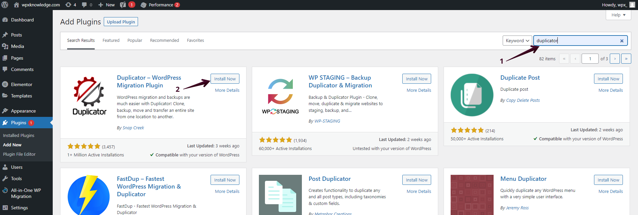This screenshot has width=638, height=215.
Task: Click the WordPress logo in admin bar
Action: pos(5,5)
